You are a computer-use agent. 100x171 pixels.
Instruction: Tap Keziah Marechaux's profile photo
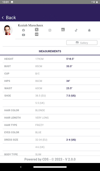[8, 30]
